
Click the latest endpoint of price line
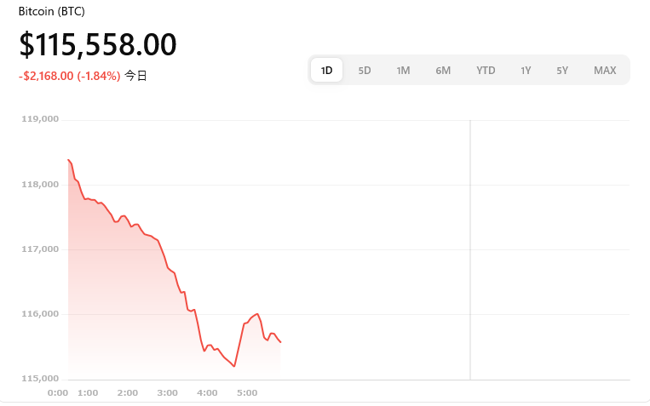point(280,342)
